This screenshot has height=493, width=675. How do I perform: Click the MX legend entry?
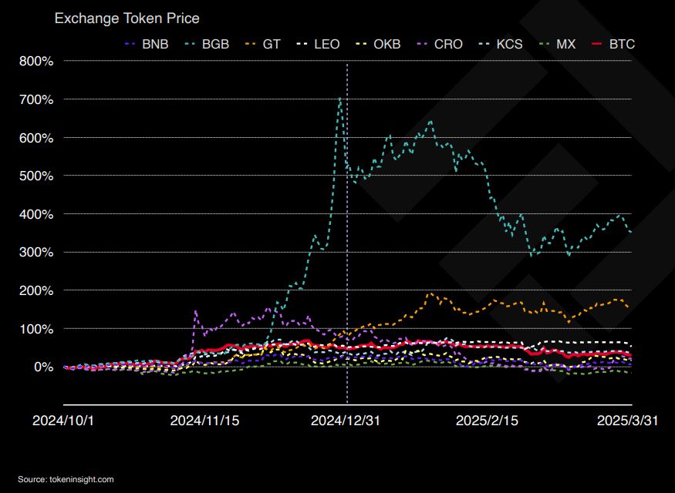pyautogui.click(x=557, y=44)
